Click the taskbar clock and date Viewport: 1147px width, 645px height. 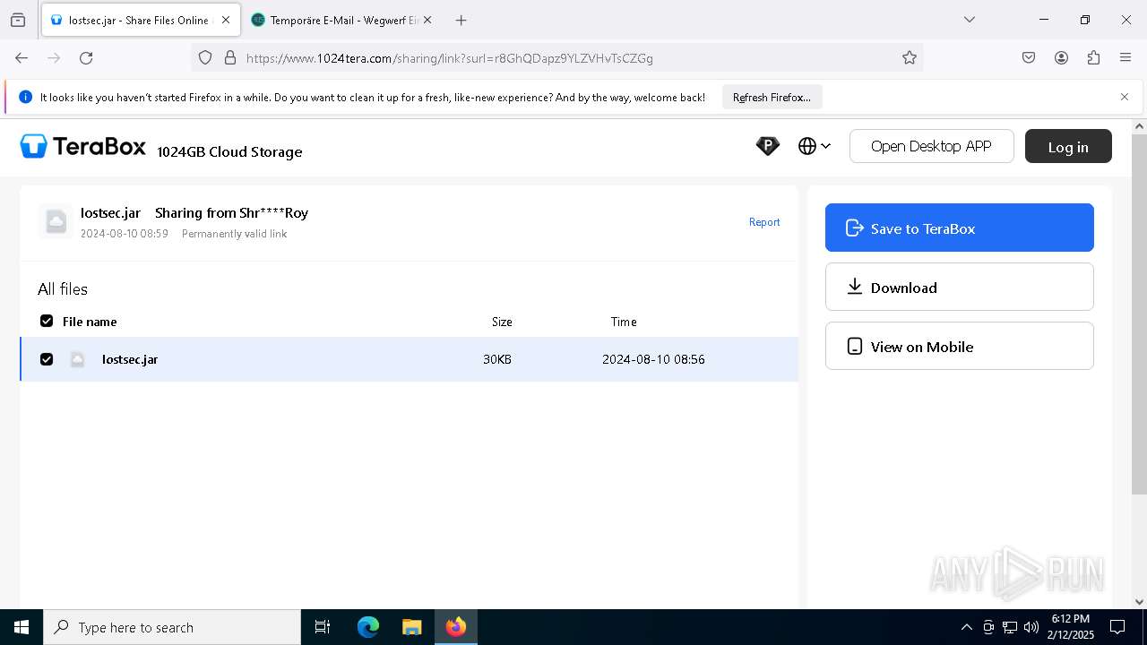1070,627
